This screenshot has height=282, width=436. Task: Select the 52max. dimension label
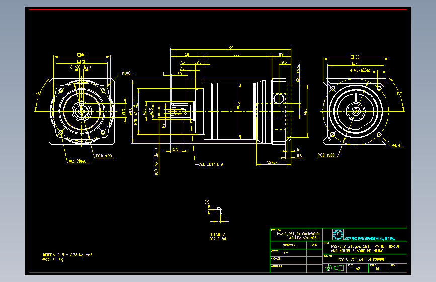pyautogui.click(x=273, y=162)
